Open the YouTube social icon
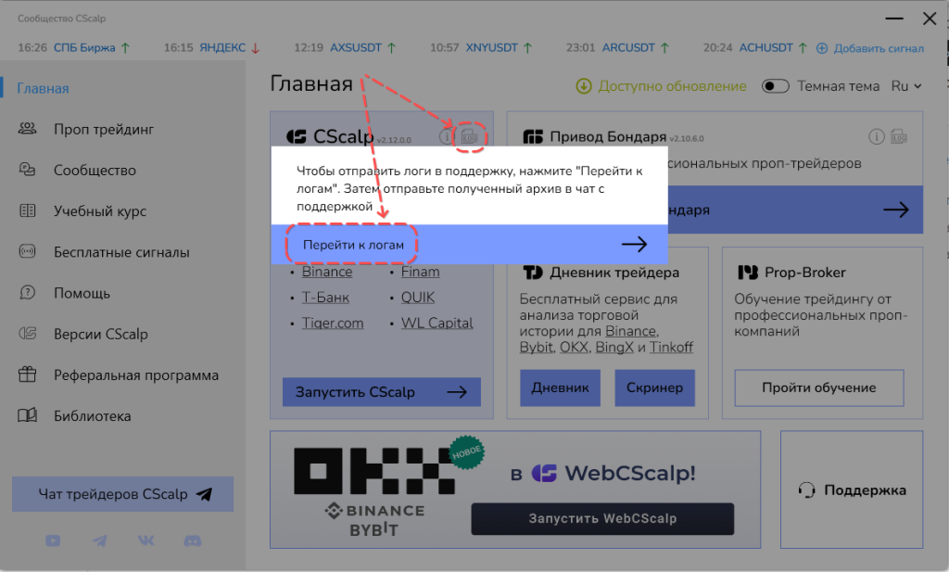Viewport: 949px width, 572px height. 53,540
